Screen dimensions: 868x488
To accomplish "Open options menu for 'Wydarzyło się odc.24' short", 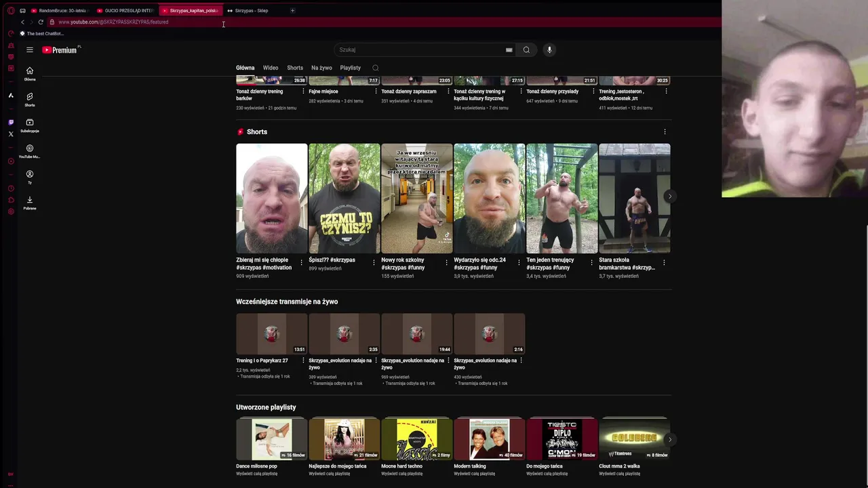I will [519, 263].
